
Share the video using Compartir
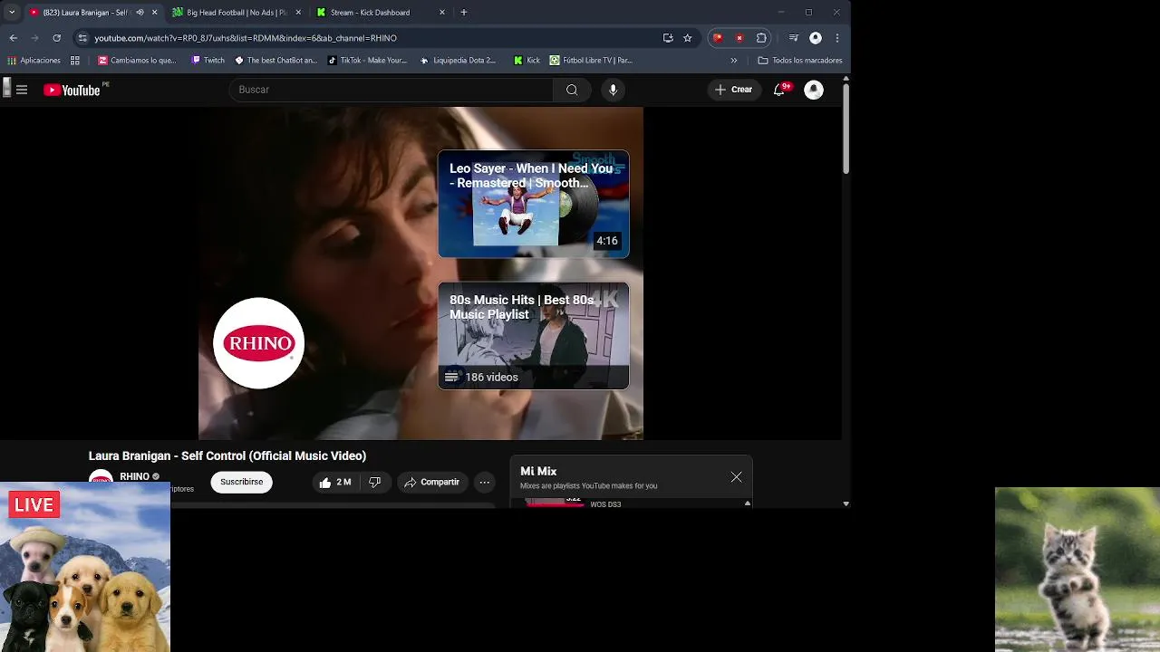[x=431, y=483]
